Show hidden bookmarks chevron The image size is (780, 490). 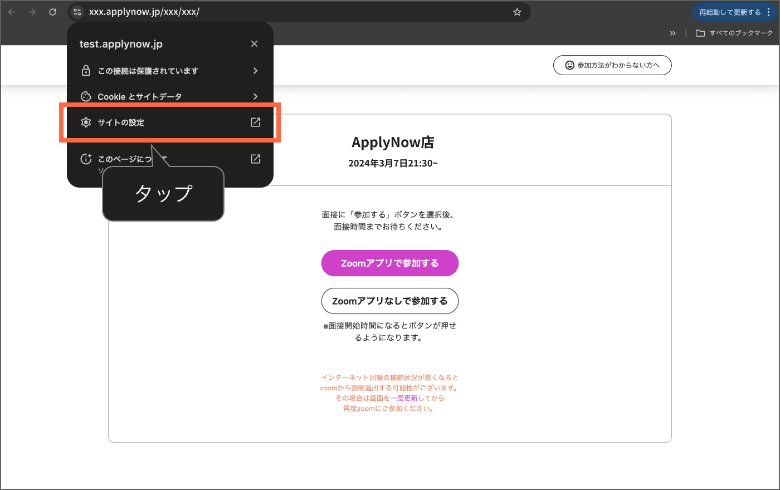tap(672, 33)
